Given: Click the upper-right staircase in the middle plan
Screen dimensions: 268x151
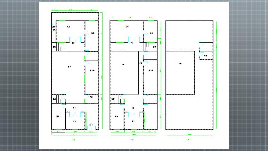Looking at the screenshot, I should 146,46.
